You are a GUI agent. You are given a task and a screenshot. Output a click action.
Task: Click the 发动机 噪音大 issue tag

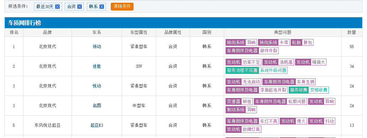310,62
